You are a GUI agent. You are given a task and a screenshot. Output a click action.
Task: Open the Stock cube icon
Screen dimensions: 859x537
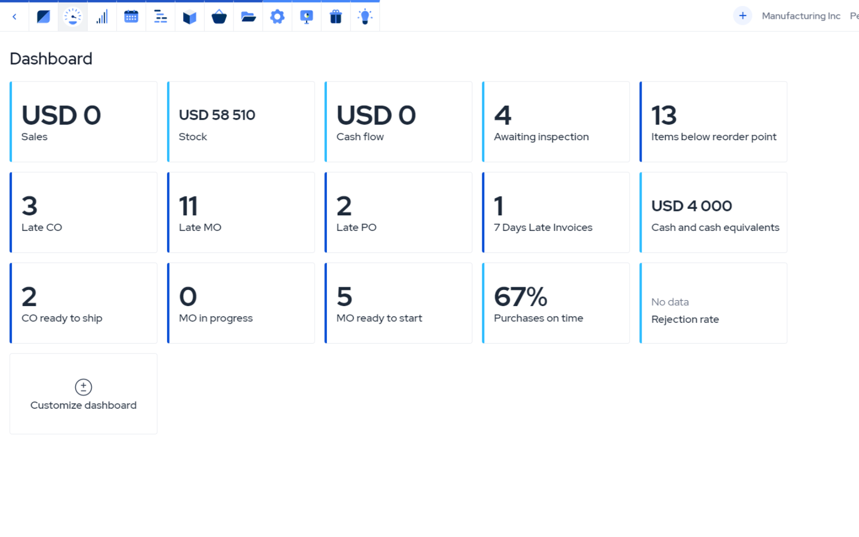point(190,16)
